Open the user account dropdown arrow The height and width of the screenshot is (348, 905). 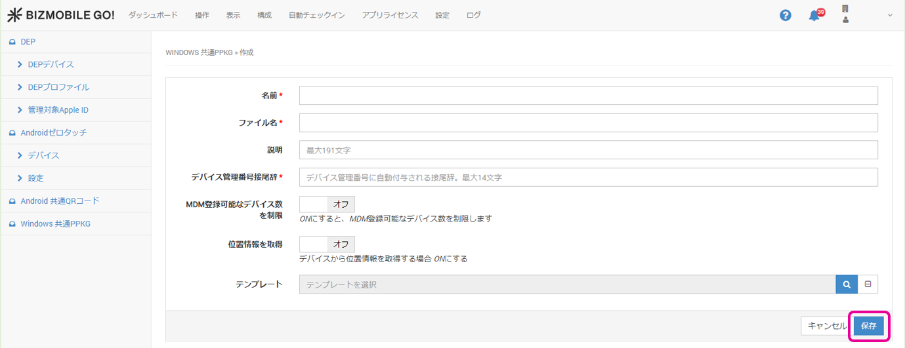890,15
